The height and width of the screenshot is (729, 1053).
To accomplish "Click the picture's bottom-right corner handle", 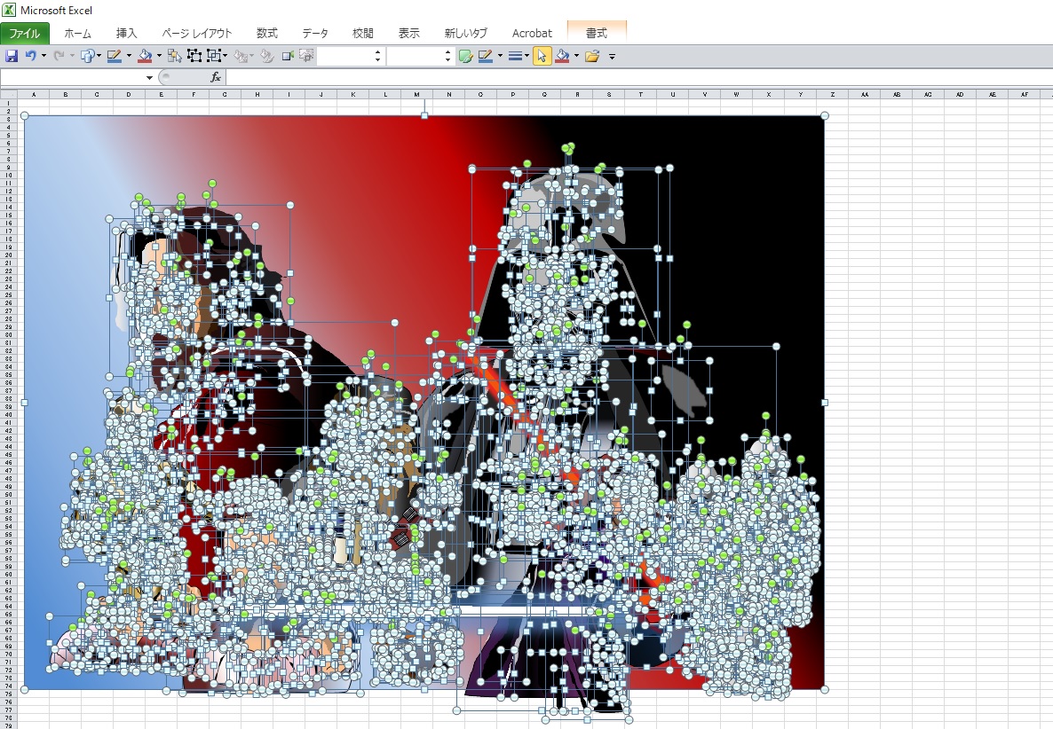I will (x=825, y=689).
